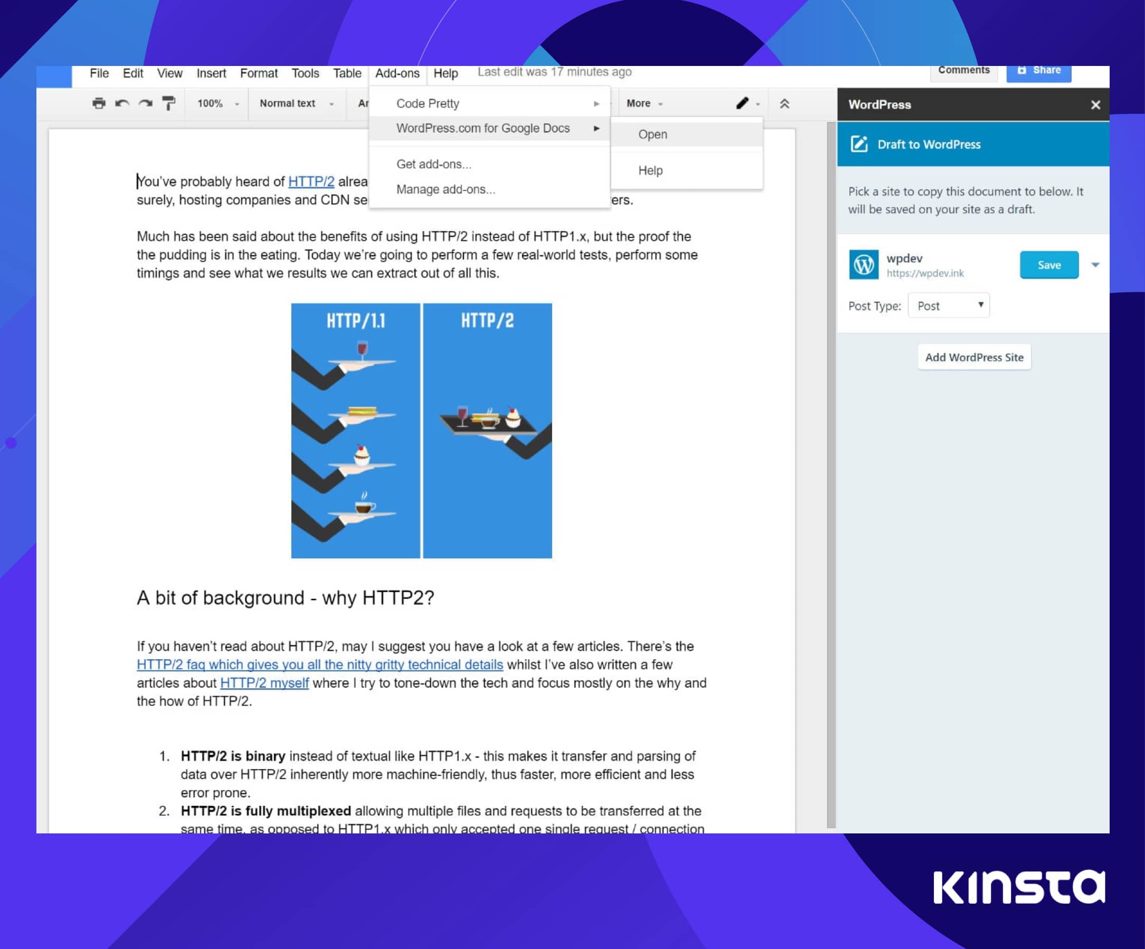Open the File menu

click(99, 73)
